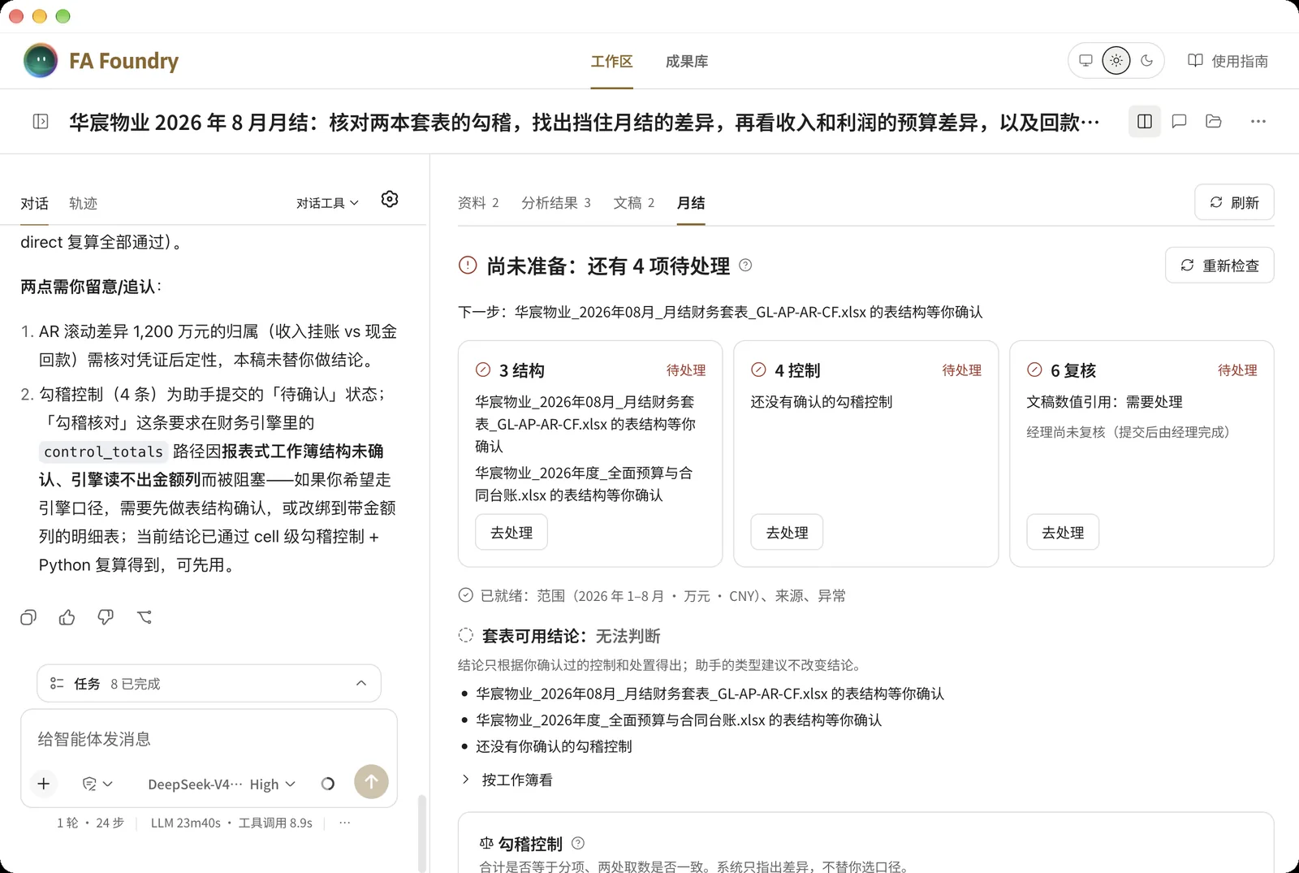
Task: Toggle split view layout icon
Action: pos(1145,122)
